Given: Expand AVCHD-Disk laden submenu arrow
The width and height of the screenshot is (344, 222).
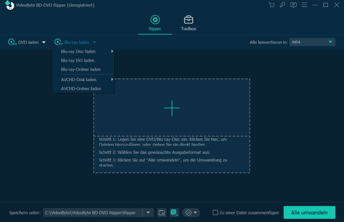Looking at the screenshot, I should [x=112, y=79].
